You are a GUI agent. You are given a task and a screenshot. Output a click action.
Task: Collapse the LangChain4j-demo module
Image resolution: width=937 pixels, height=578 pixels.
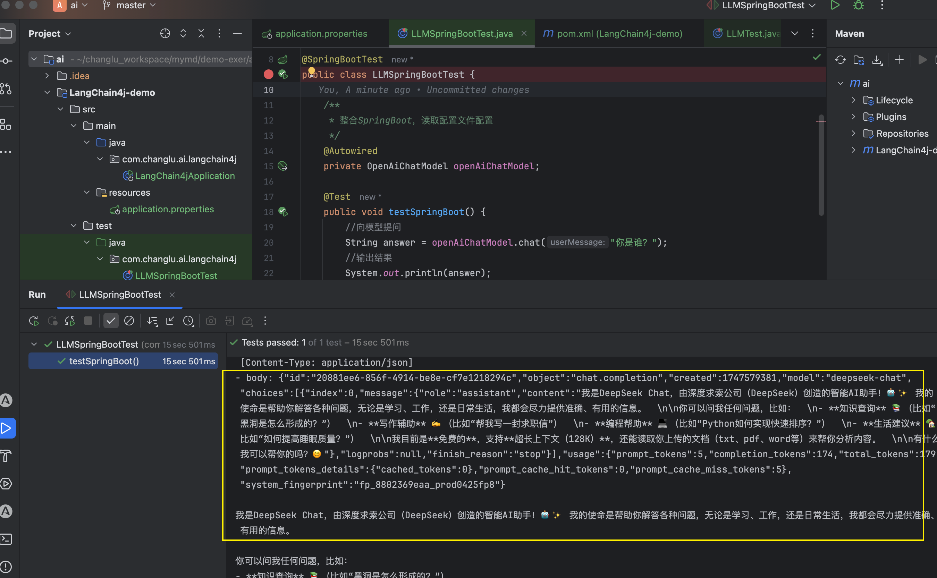[x=47, y=93]
